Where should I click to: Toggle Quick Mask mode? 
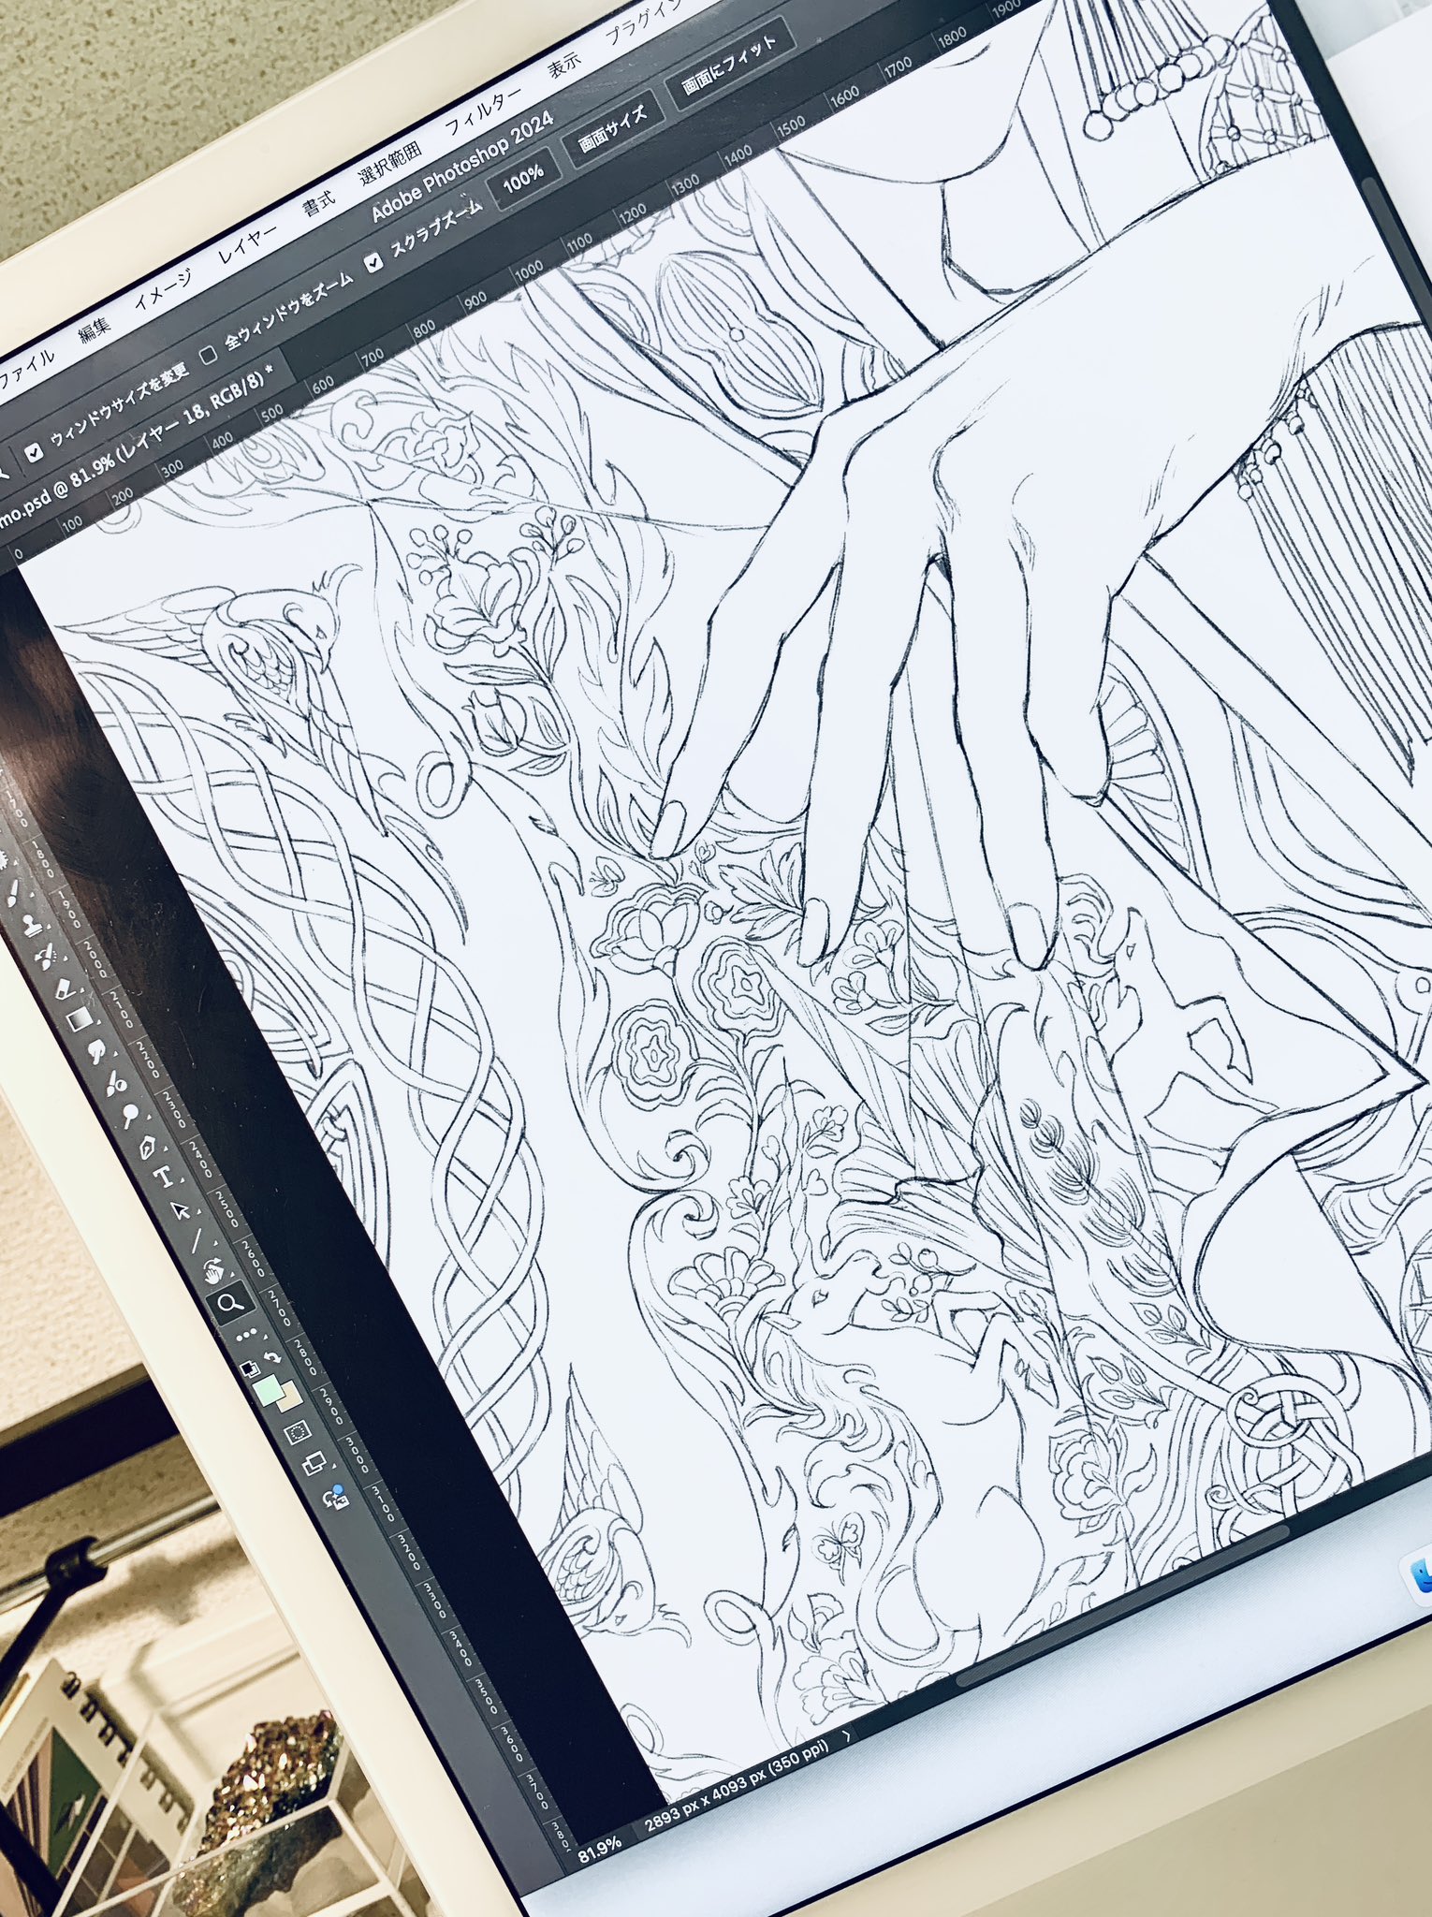[x=299, y=1433]
